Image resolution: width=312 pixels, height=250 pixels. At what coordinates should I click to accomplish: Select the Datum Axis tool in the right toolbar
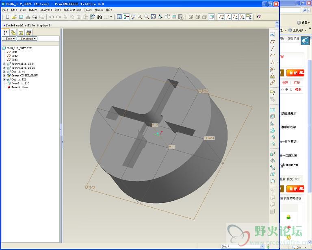coord(273,48)
